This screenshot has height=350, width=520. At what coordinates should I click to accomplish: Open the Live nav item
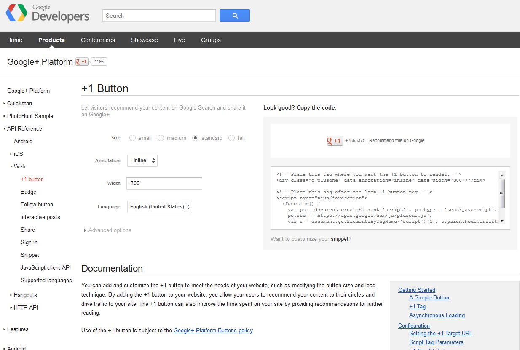180,40
